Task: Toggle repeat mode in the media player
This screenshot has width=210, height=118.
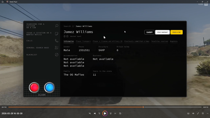Action: [120, 113]
